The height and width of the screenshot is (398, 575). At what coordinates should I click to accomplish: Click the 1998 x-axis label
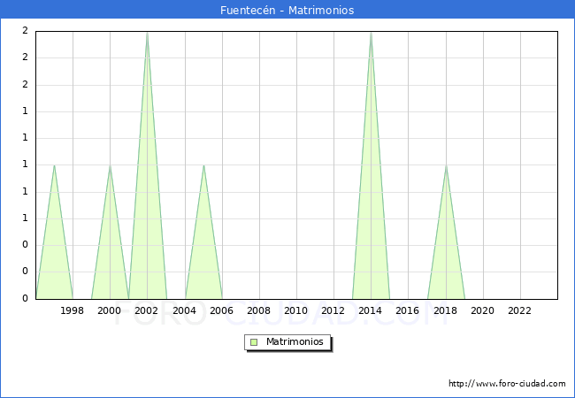73,310
